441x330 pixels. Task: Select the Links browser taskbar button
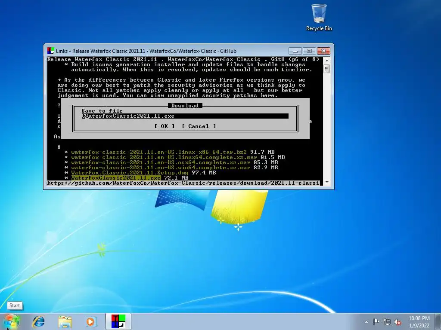(118, 321)
